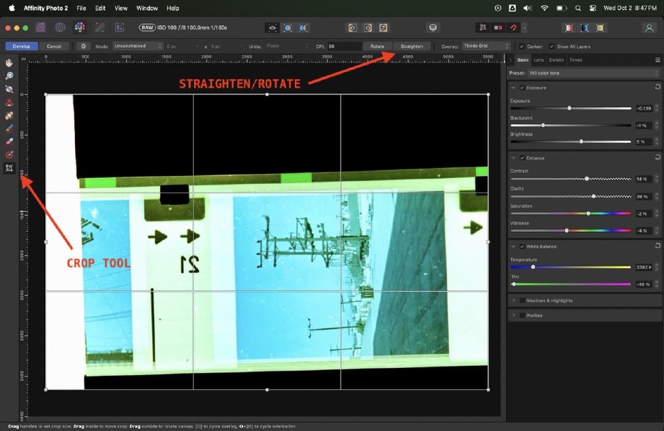Open the account profile icon
This screenshot has width=664, height=431.
click(649, 28)
